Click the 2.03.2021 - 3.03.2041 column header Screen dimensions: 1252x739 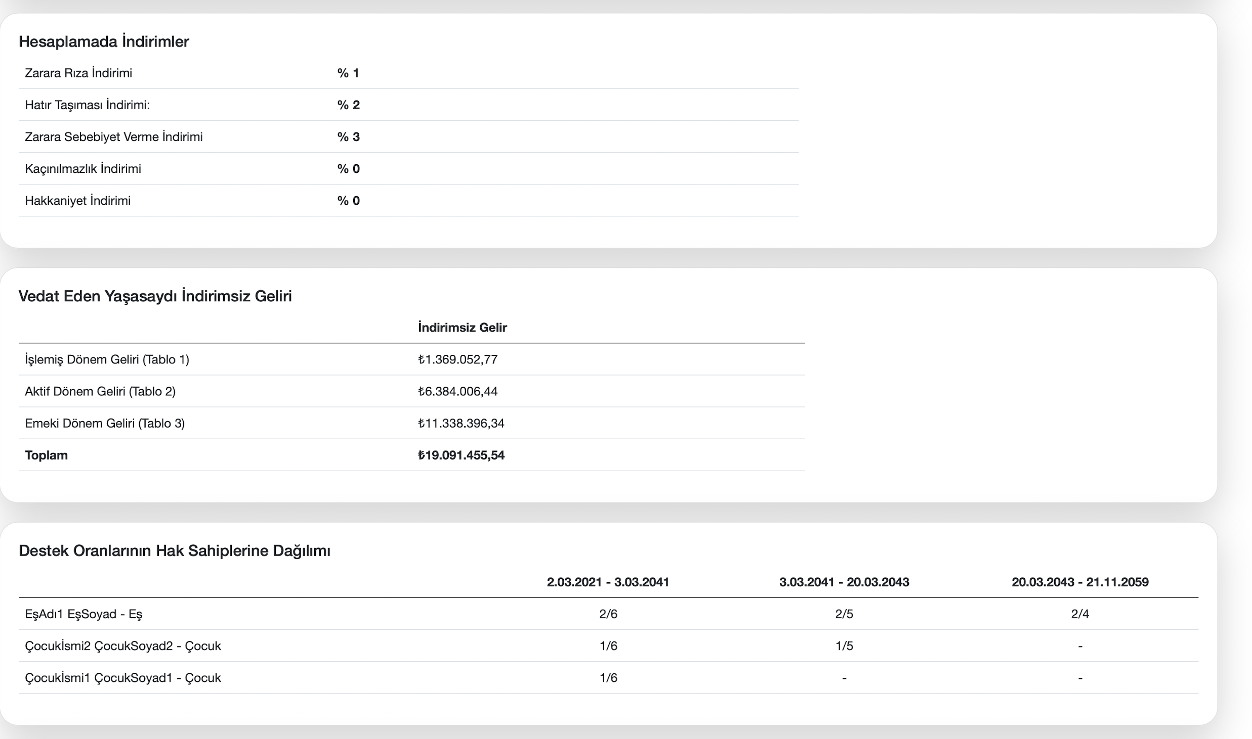click(x=608, y=582)
